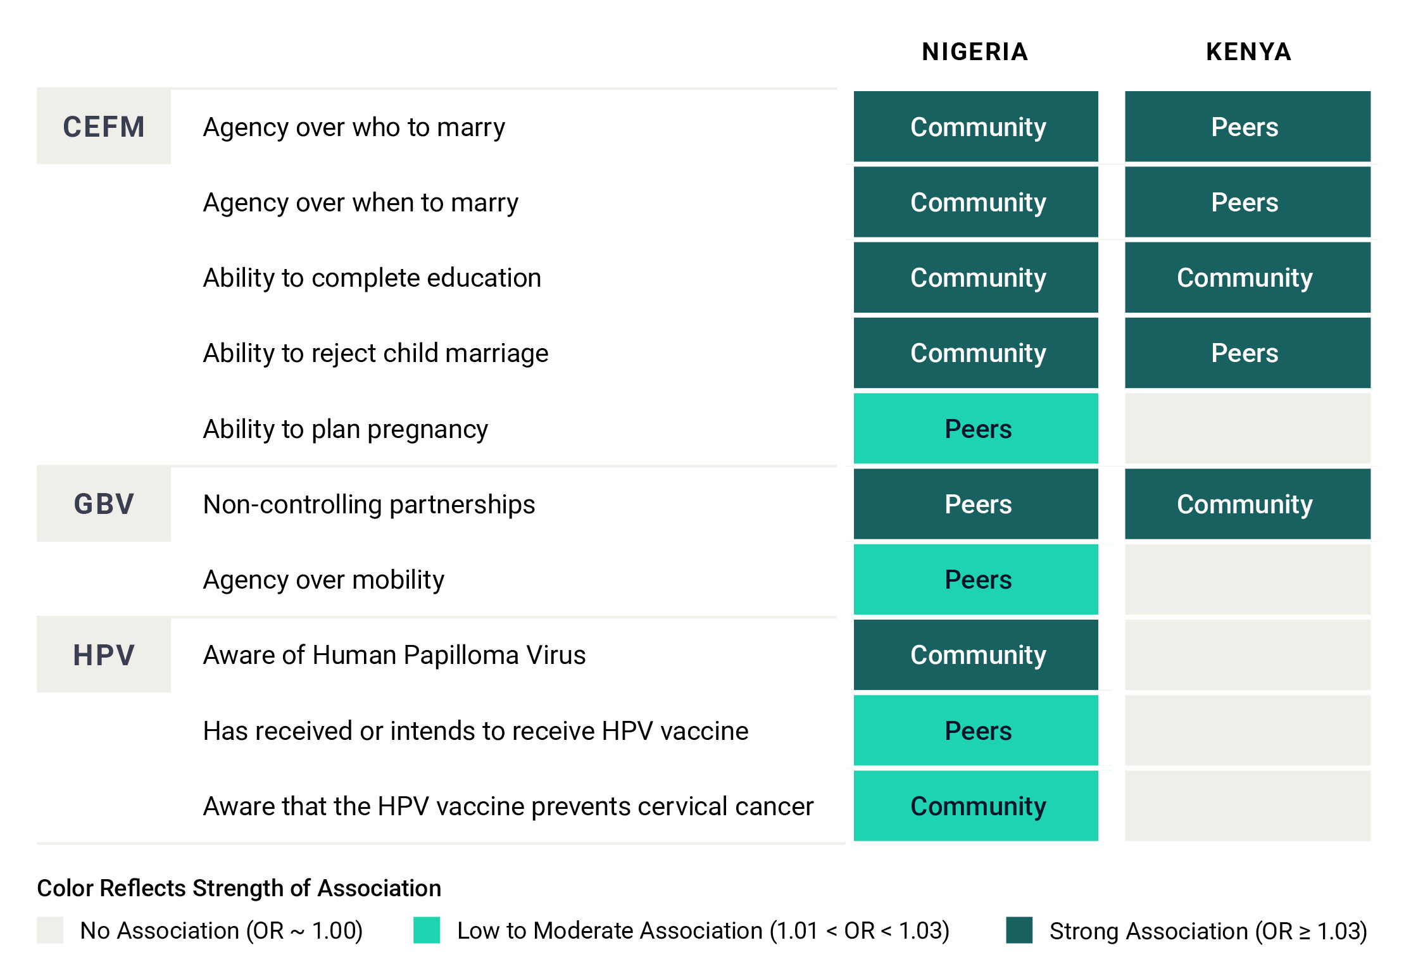
Task: Click the Ability to reject child marriage row label
Action: point(375,353)
